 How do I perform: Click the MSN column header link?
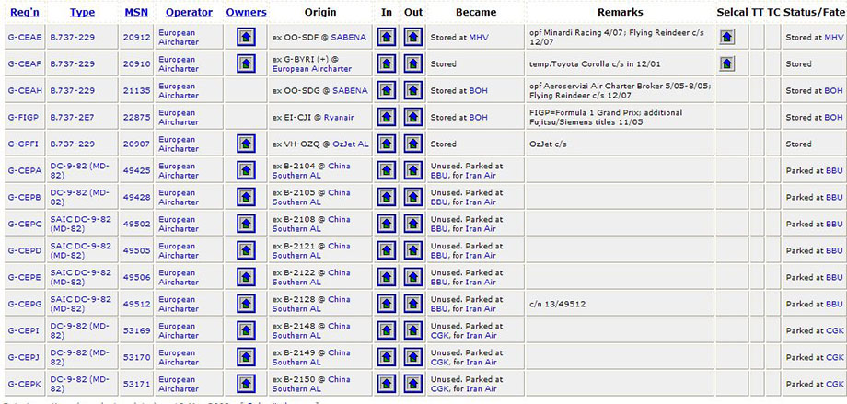(135, 13)
